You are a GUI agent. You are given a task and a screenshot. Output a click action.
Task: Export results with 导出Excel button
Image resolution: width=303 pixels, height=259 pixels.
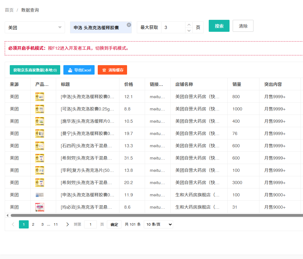[79, 70]
